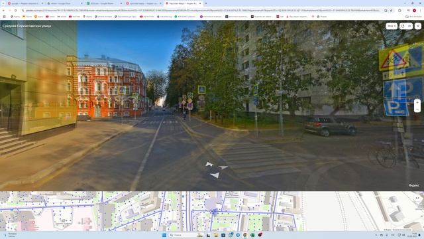424x239 pixels.
Task: Click the taskbar clock and date
Action: point(413,235)
